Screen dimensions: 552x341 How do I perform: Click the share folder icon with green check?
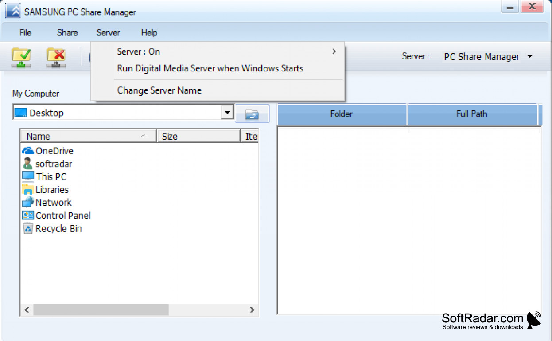click(x=21, y=57)
